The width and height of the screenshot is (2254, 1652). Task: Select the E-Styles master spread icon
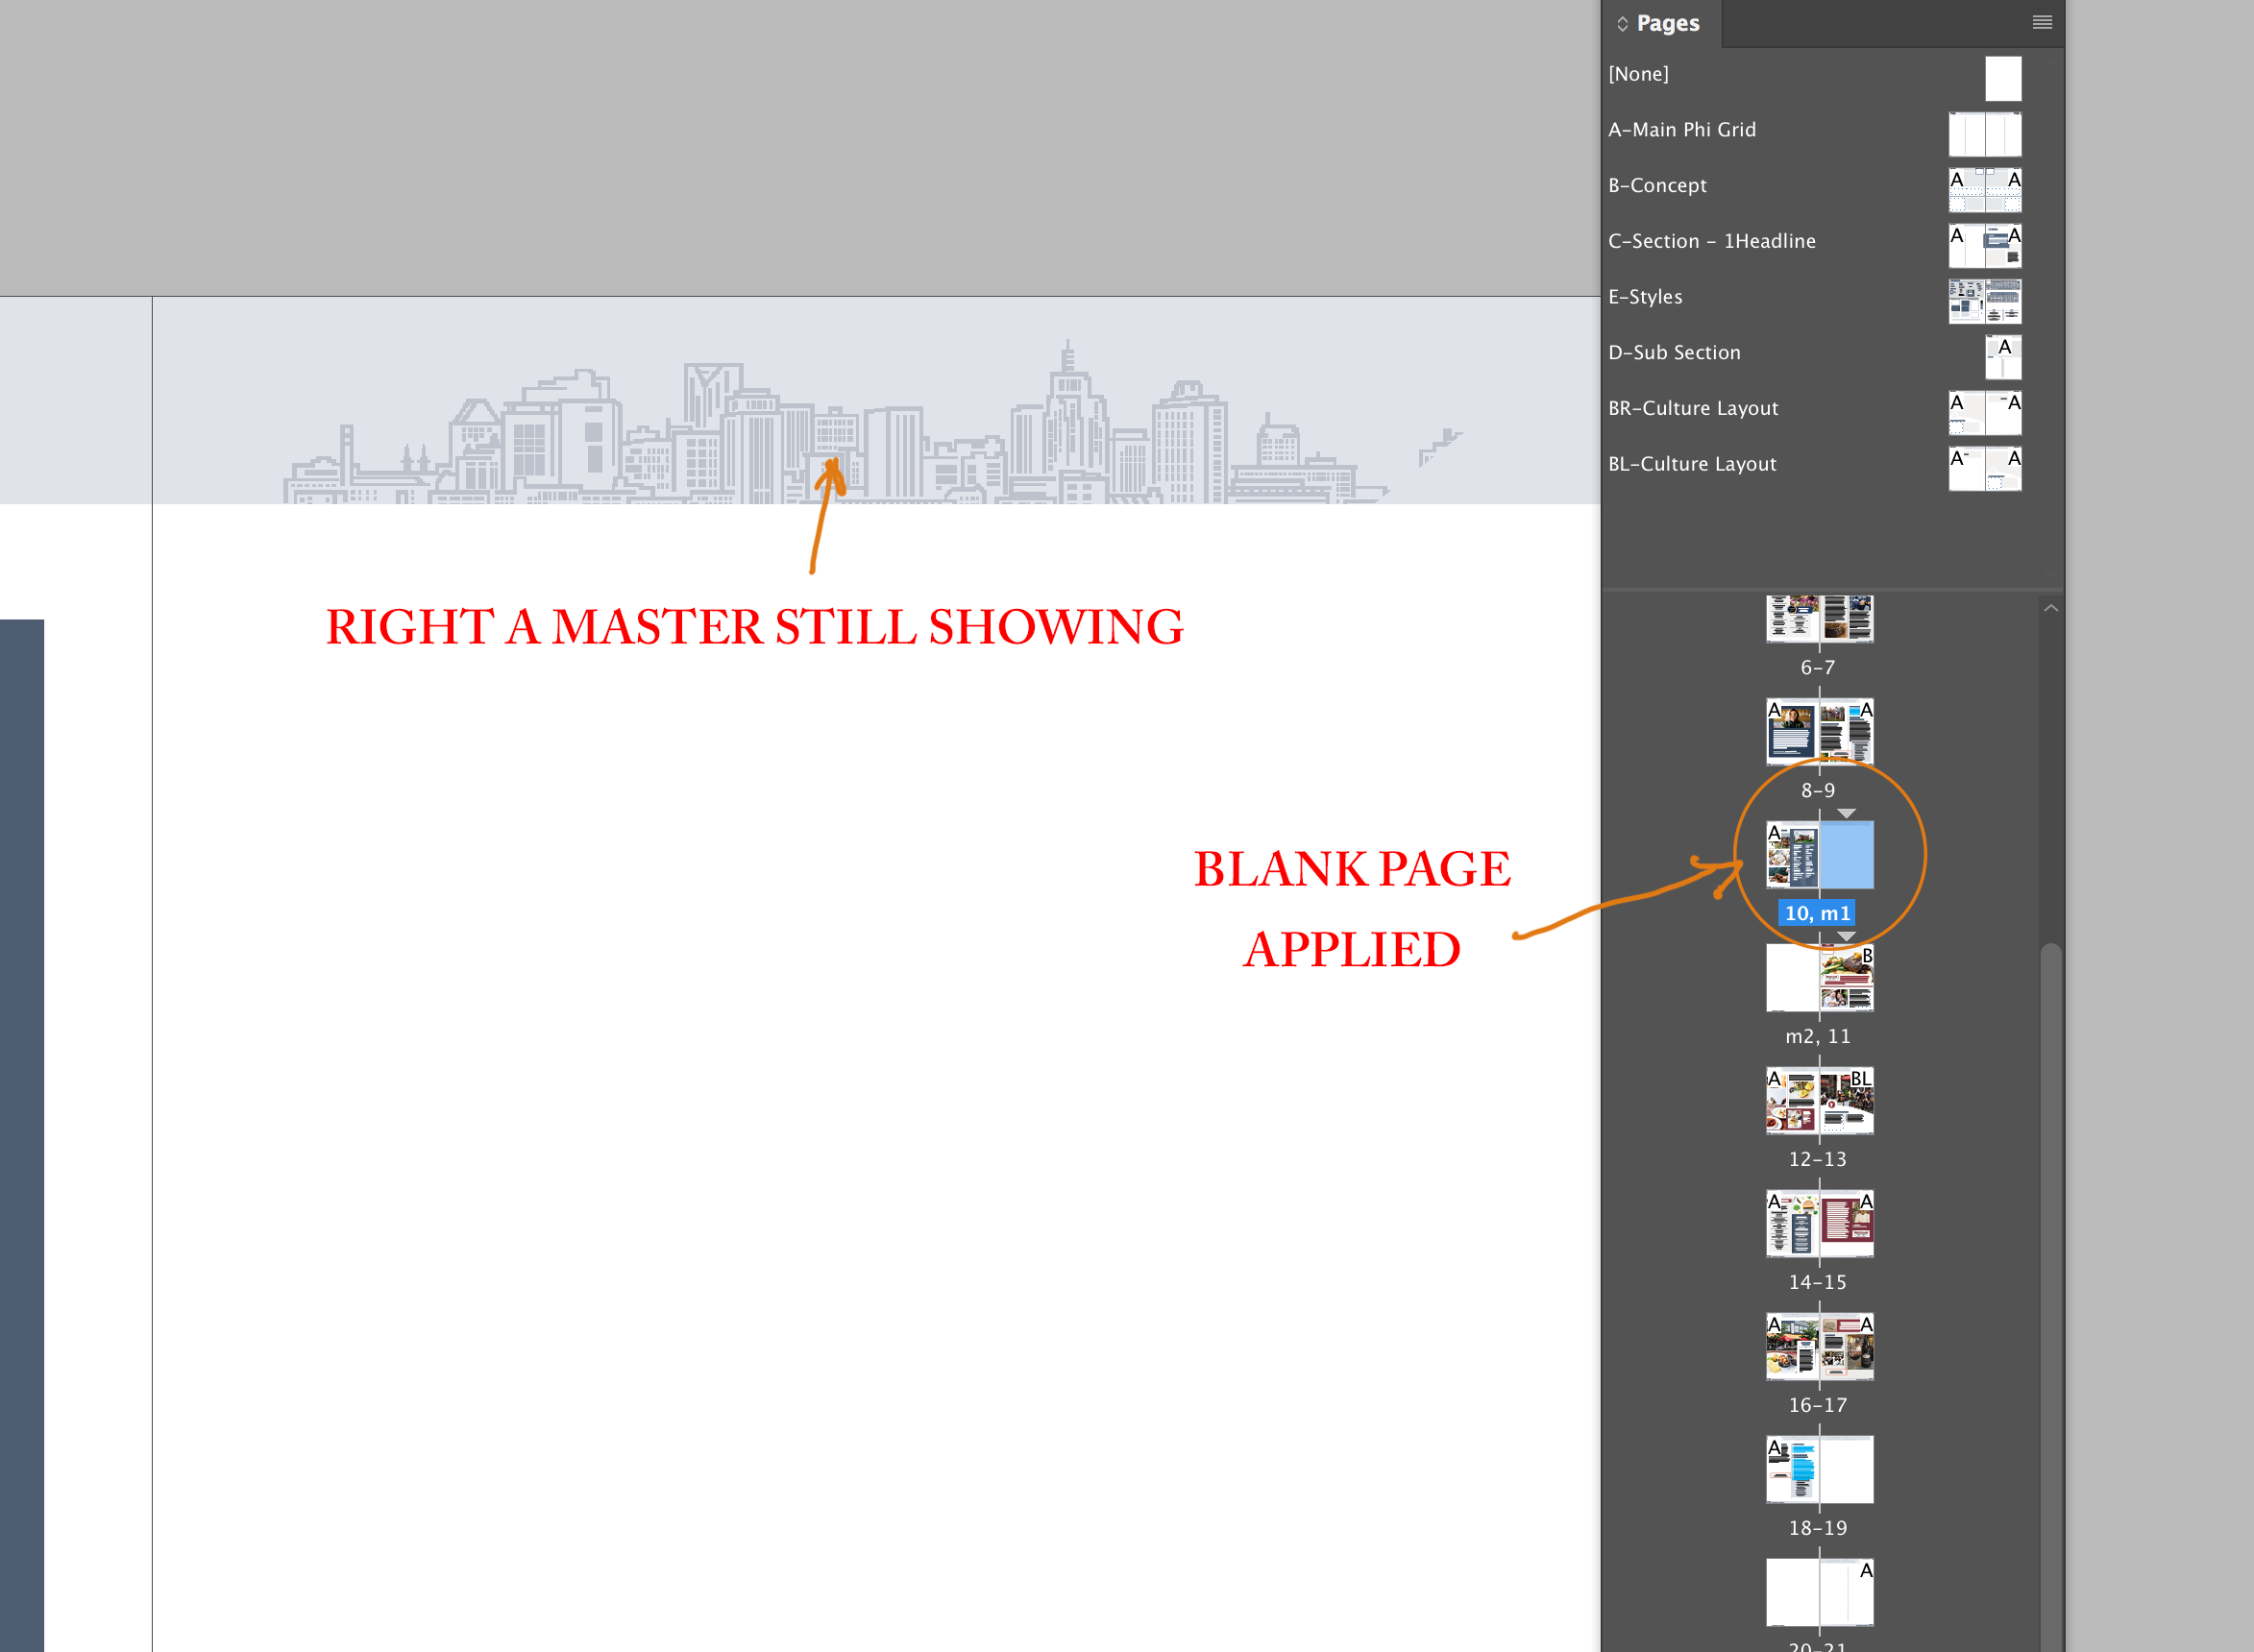tap(1984, 301)
